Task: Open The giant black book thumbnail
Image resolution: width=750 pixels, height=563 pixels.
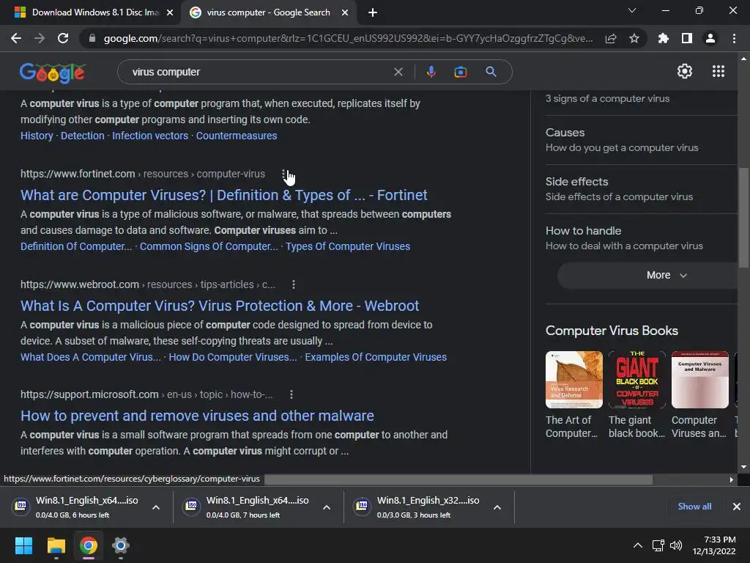Action: 636,380
